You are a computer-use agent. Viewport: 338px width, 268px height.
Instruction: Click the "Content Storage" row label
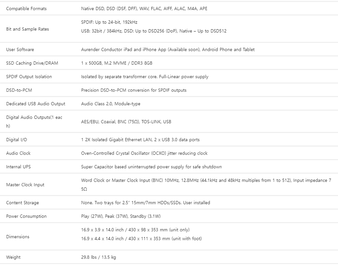(22, 203)
